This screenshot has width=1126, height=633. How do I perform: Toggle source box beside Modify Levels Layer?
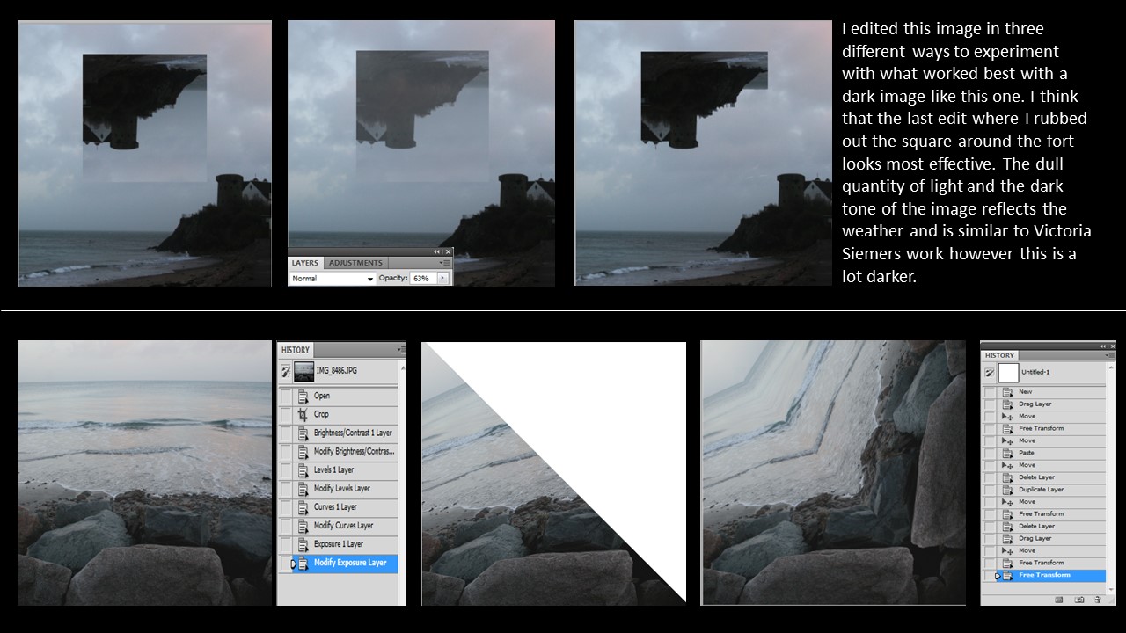tap(286, 488)
